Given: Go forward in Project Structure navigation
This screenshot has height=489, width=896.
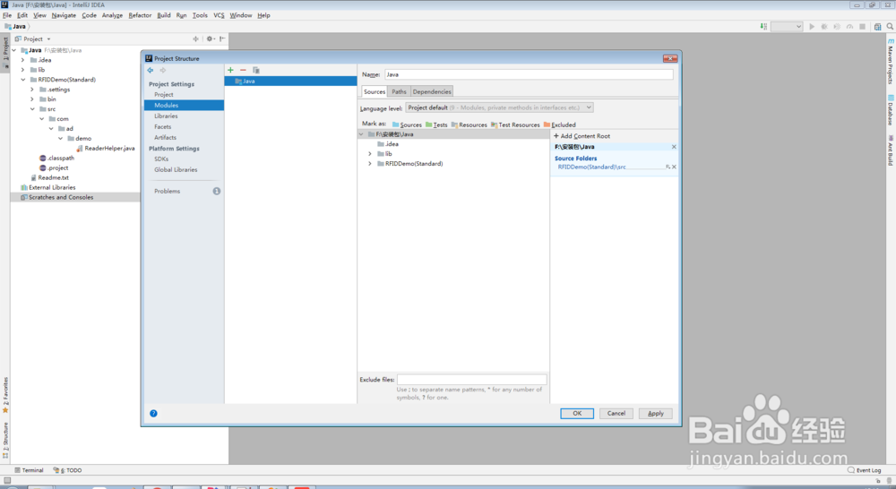Looking at the screenshot, I should pyautogui.click(x=163, y=70).
